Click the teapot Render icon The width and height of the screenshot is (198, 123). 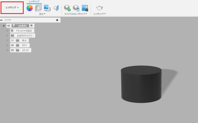100,8
